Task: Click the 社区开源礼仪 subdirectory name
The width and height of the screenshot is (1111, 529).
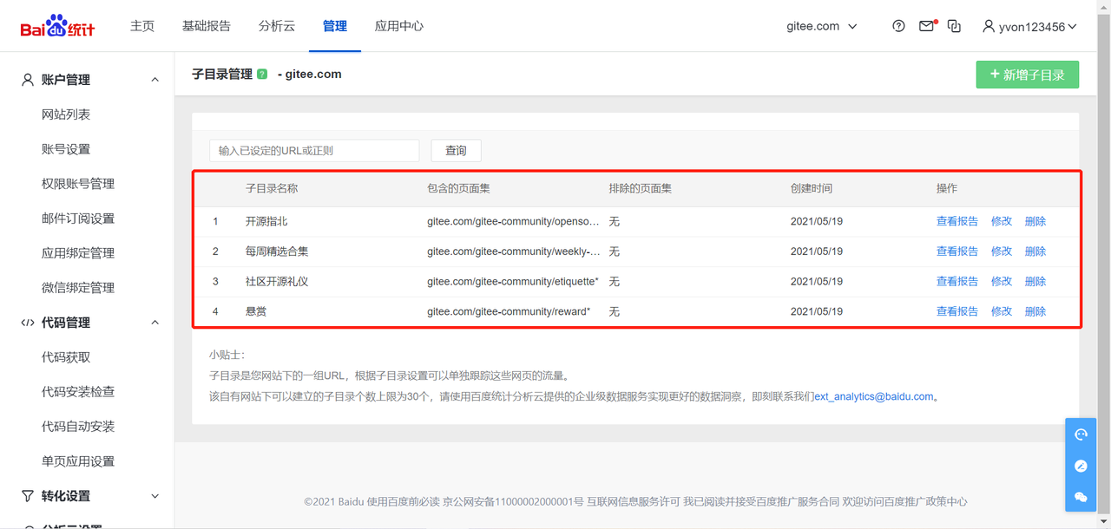Action: [x=277, y=281]
